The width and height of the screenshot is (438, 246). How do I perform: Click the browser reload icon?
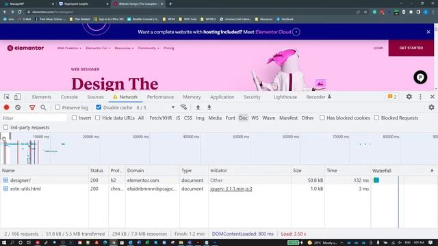[20, 12]
